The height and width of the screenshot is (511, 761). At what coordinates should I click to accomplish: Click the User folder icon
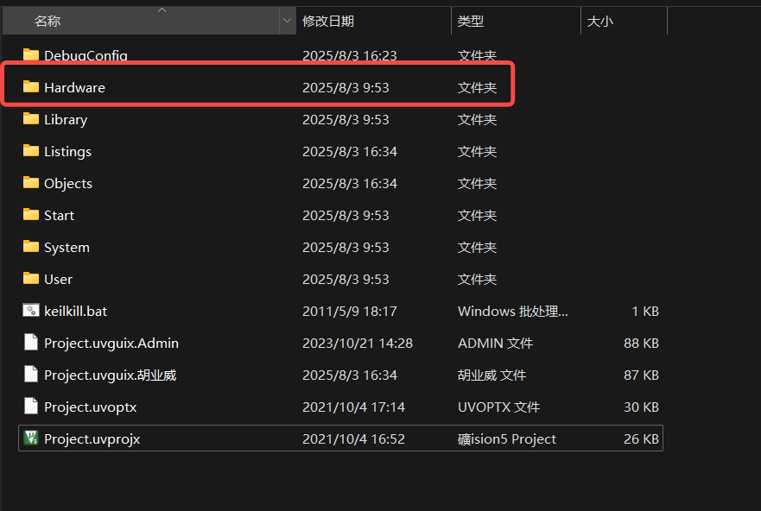click(x=31, y=279)
